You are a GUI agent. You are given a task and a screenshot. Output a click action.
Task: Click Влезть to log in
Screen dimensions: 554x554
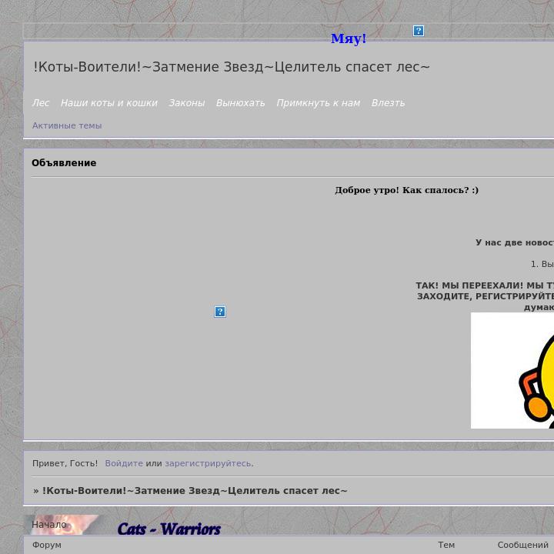click(388, 103)
